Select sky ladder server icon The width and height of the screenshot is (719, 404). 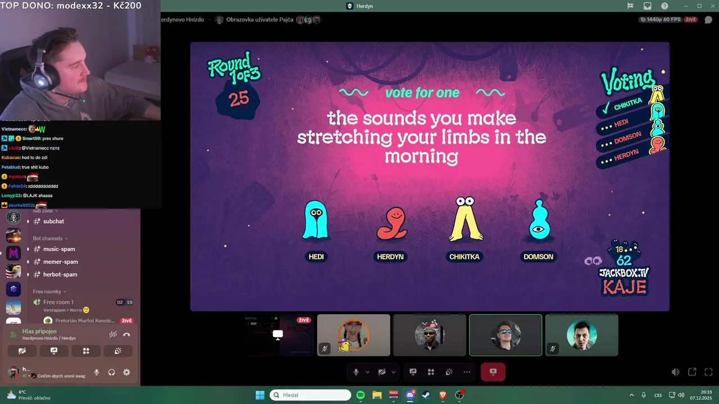(x=13, y=307)
